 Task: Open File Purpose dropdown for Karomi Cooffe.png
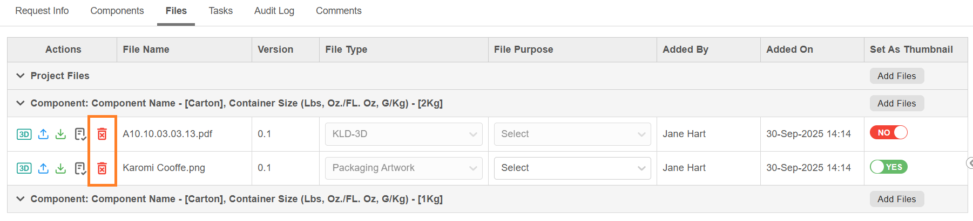point(572,168)
